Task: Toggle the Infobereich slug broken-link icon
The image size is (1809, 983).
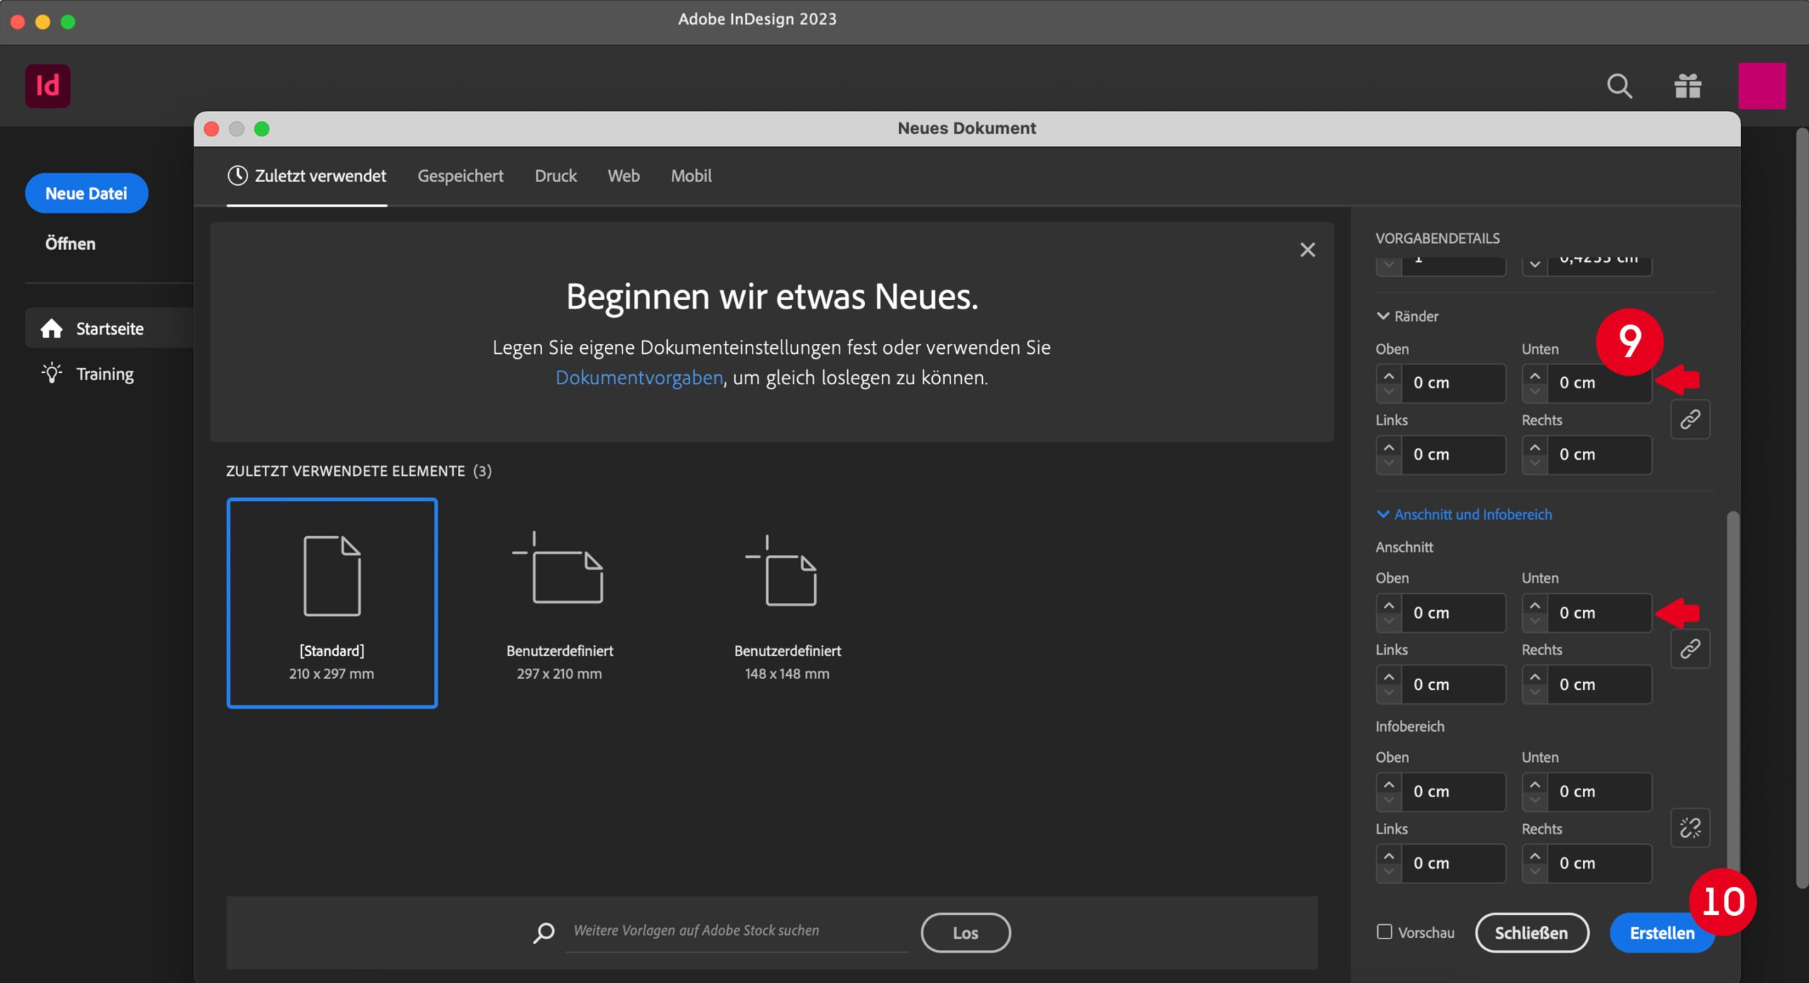Action: (x=1690, y=828)
